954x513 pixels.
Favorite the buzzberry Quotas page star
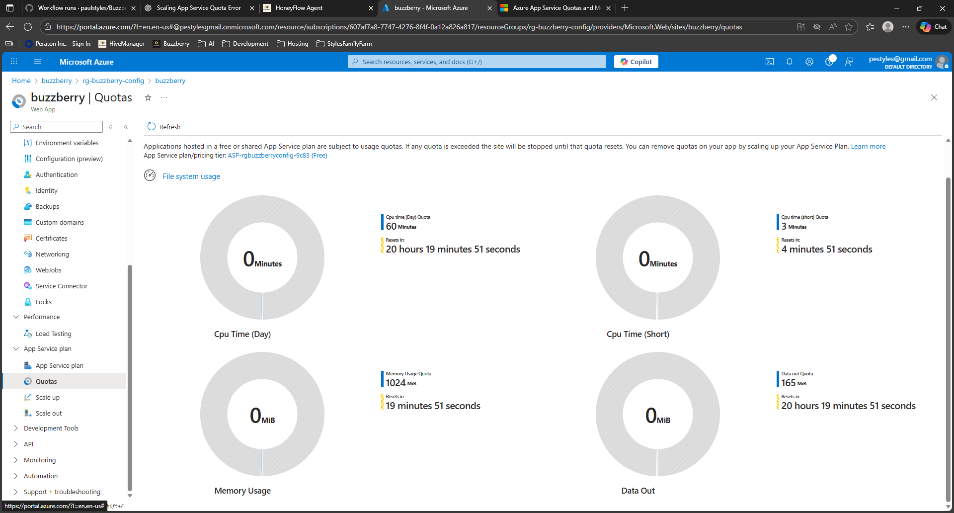coord(148,97)
